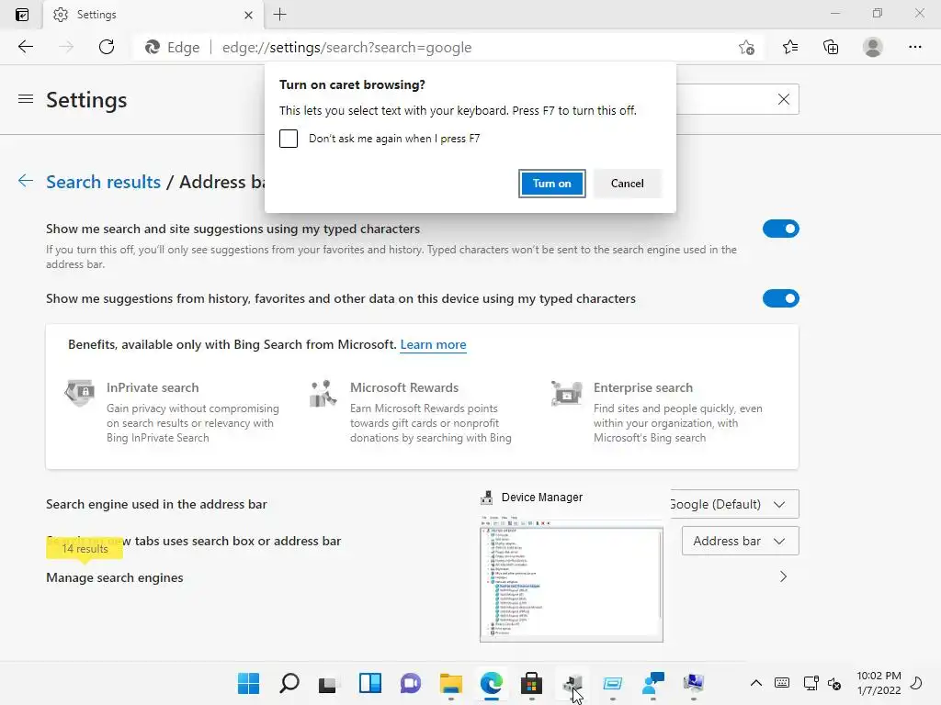Image resolution: width=941 pixels, height=705 pixels.
Task: Open the Address bar dropdown
Action: [x=740, y=541]
